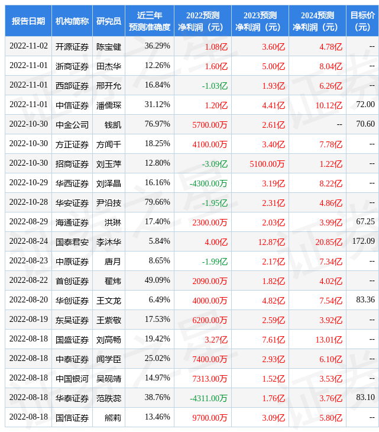Select the 华创证券 institution cell

[72, 301]
